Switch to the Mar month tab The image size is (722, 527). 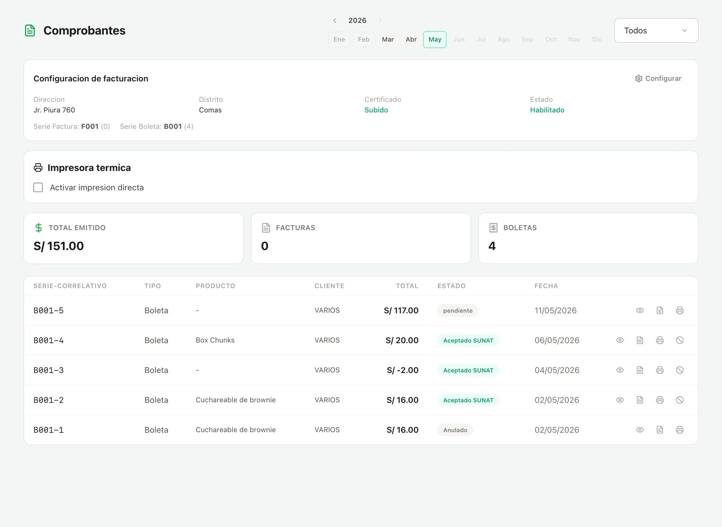point(388,39)
